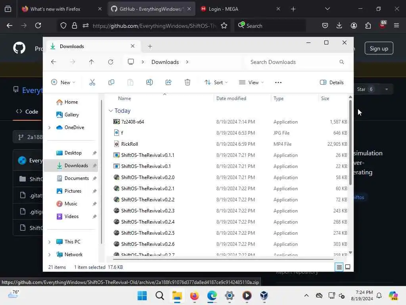Open the See more ellipsis menu
406x305 pixels.
278,83
